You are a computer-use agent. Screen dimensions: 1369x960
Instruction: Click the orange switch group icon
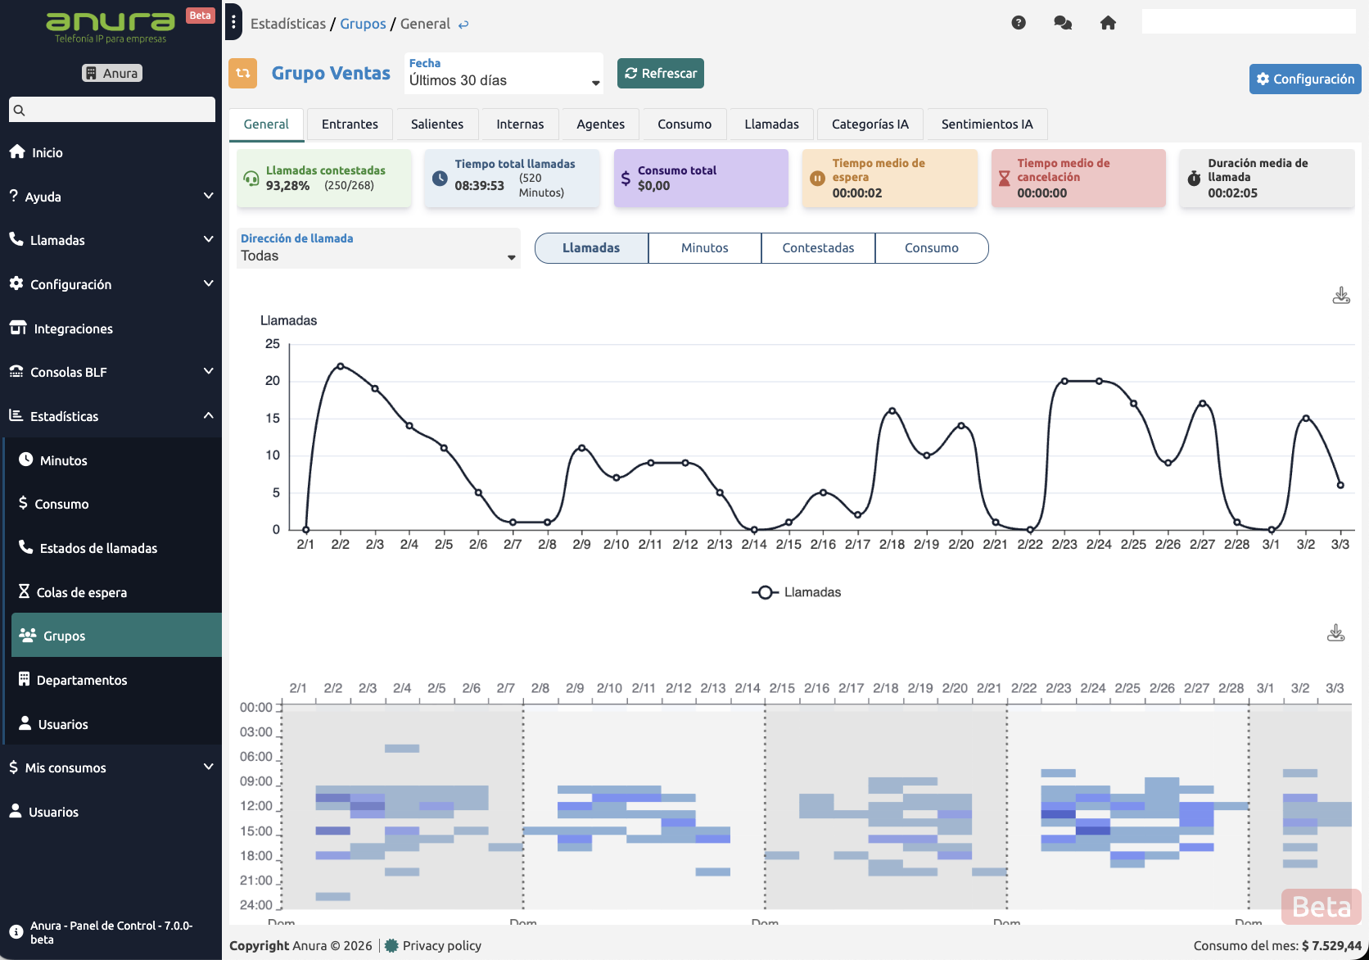pos(242,73)
